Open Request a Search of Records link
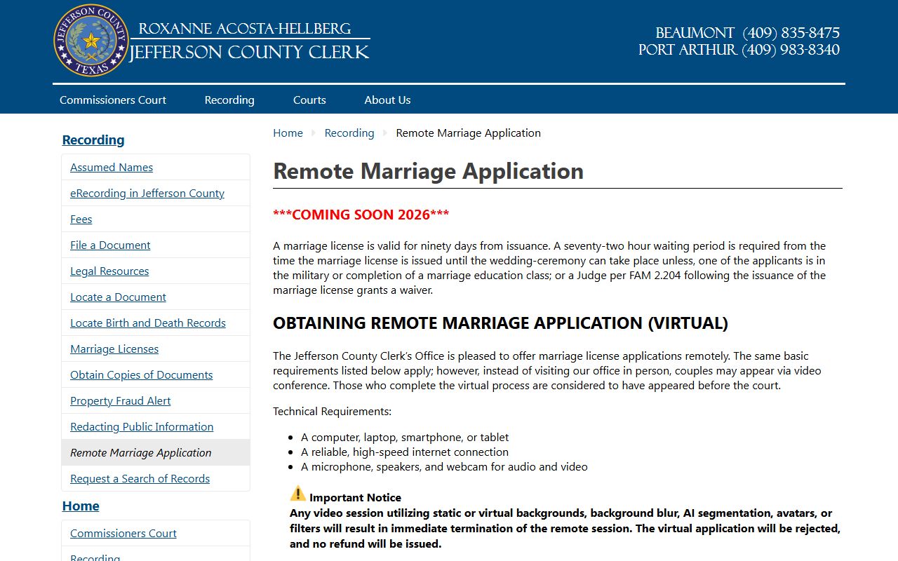This screenshot has height=561, width=898. pos(140,478)
